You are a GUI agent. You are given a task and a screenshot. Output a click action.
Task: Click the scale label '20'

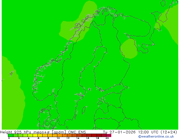107,138
